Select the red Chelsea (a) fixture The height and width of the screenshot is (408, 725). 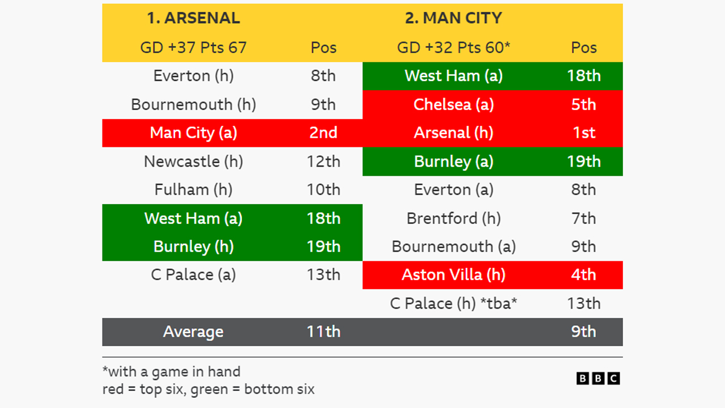pos(453,105)
